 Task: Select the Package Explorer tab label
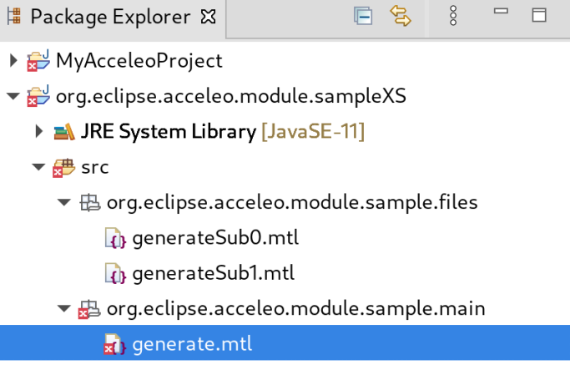pyautogui.click(x=110, y=17)
